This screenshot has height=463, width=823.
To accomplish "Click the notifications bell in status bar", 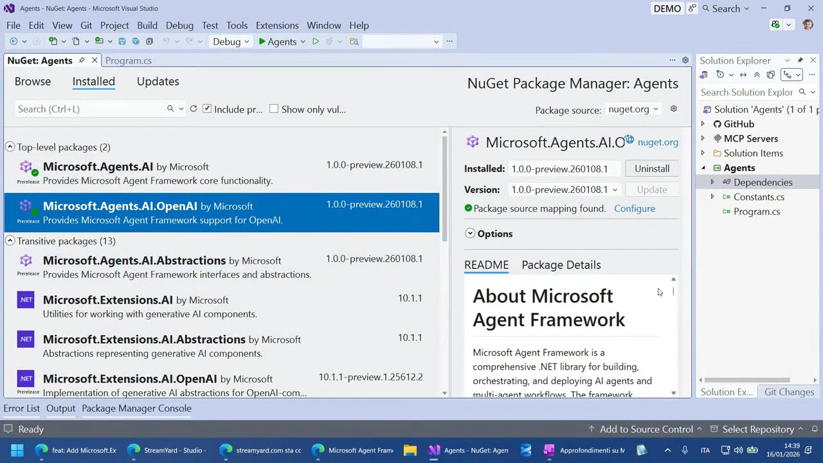I will [x=815, y=429].
